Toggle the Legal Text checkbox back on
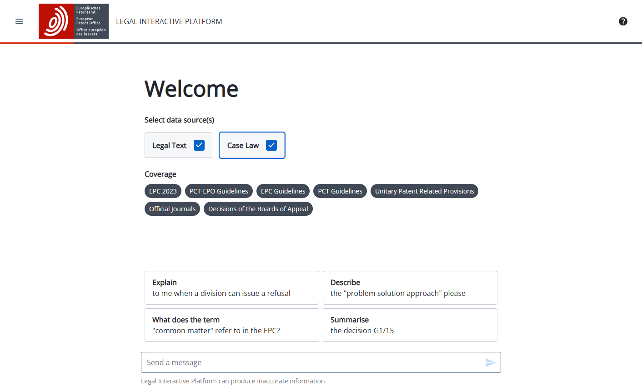Viewport: 642px width, 392px height. click(199, 145)
